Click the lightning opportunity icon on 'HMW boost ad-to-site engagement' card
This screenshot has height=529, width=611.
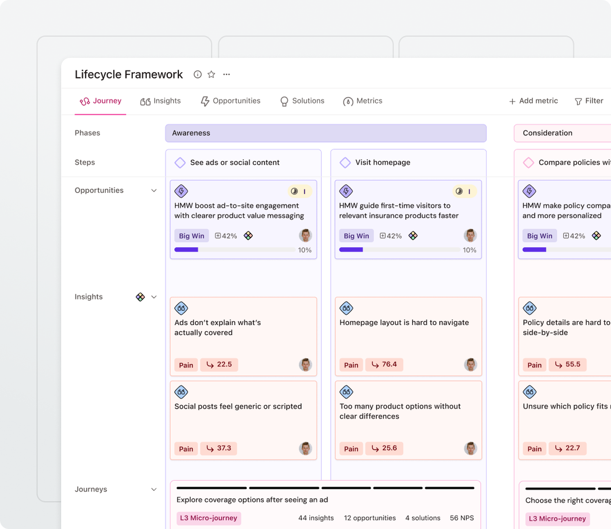point(181,191)
